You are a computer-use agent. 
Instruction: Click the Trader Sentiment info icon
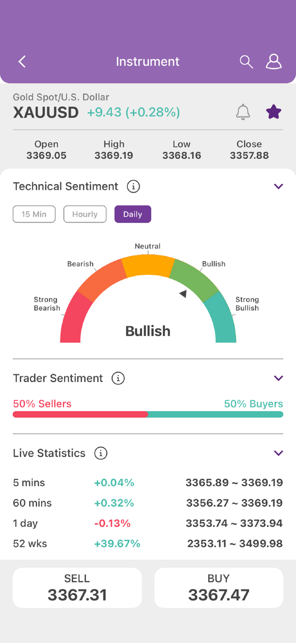(118, 378)
